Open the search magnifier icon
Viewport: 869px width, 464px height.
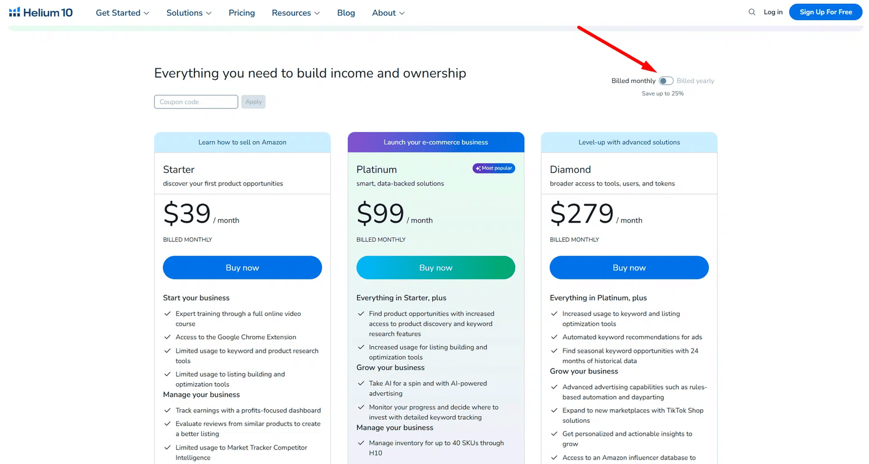[752, 12]
